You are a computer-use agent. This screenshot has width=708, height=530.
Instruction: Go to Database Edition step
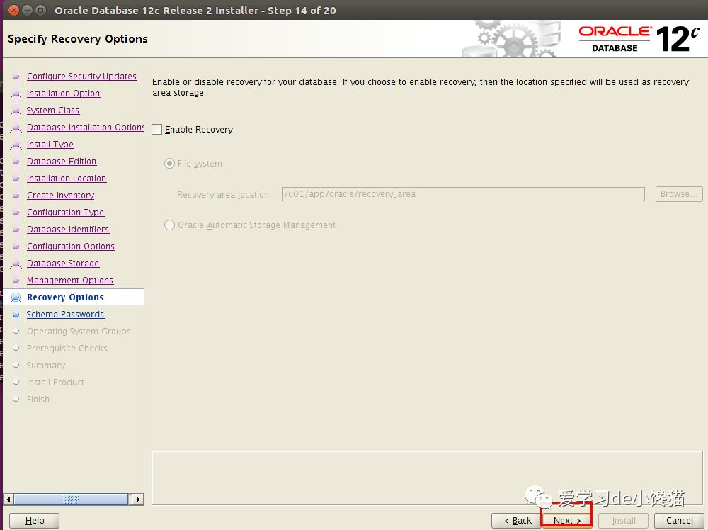click(62, 162)
